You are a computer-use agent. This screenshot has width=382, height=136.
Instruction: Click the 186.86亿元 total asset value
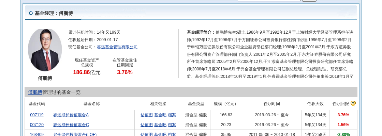point(87,72)
